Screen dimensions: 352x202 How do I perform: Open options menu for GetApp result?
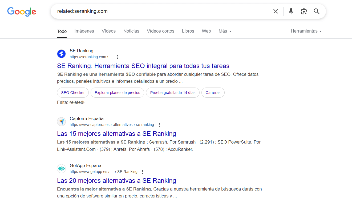(143, 172)
